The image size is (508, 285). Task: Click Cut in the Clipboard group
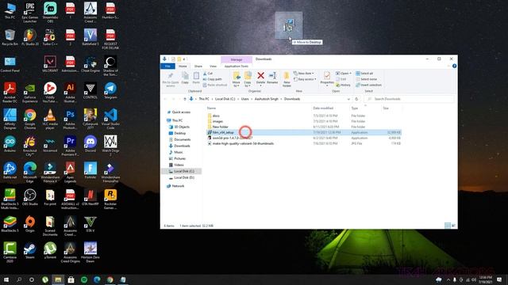(208, 74)
